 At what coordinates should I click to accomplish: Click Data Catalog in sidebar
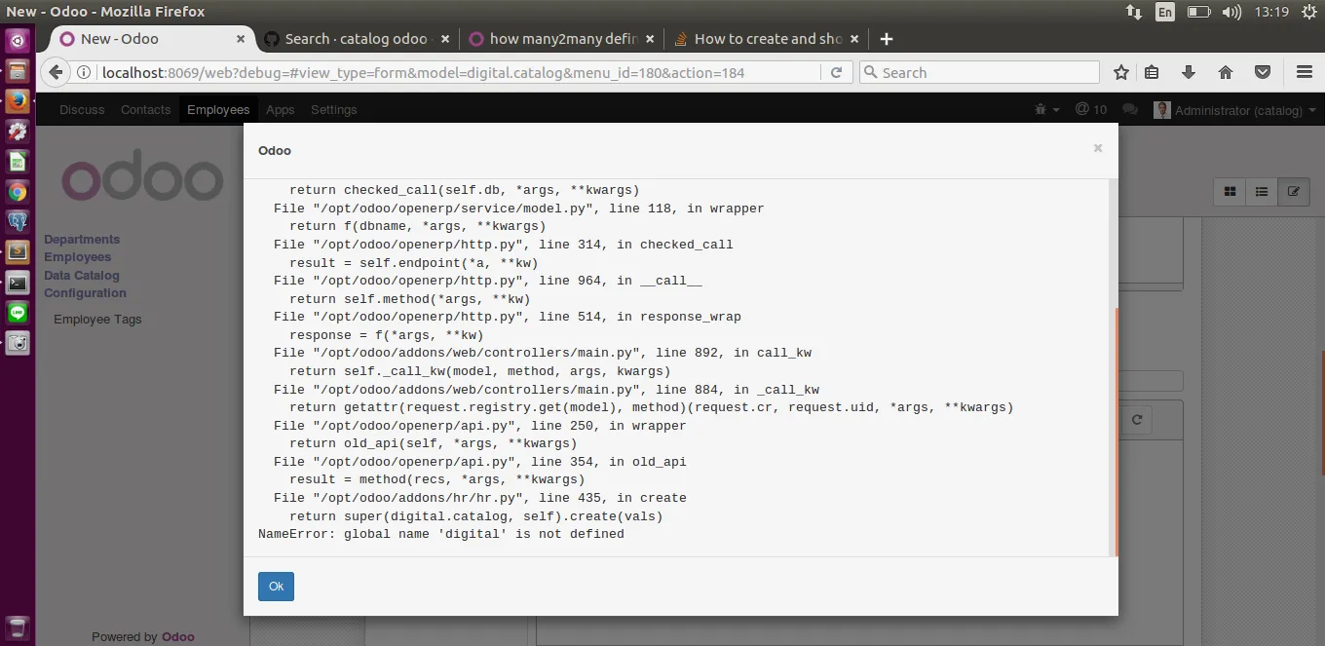pyautogui.click(x=81, y=275)
